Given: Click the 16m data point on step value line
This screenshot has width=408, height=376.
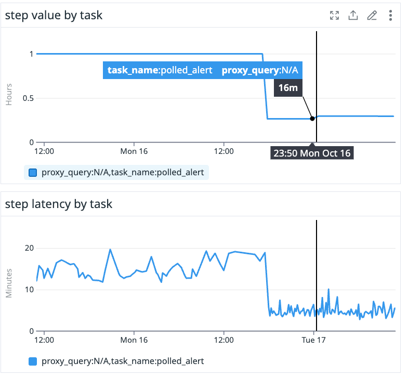Looking at the screenshot, I should pyautogui.click(x=312, y=119).
